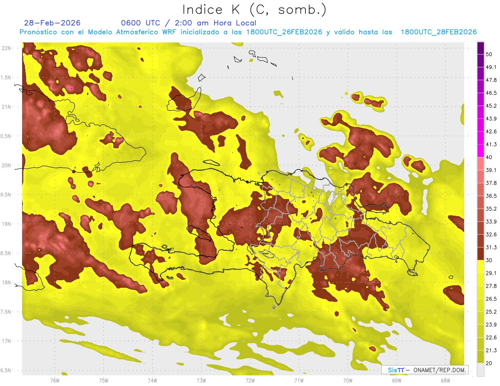Click the 'ONAMET/REP.DOM.' credit label
500x386 pixels.
click(440, 370)
